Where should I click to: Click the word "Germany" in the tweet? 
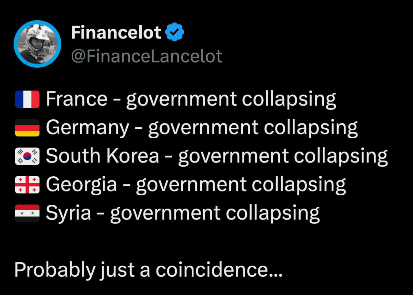click(x=87, y=127)
